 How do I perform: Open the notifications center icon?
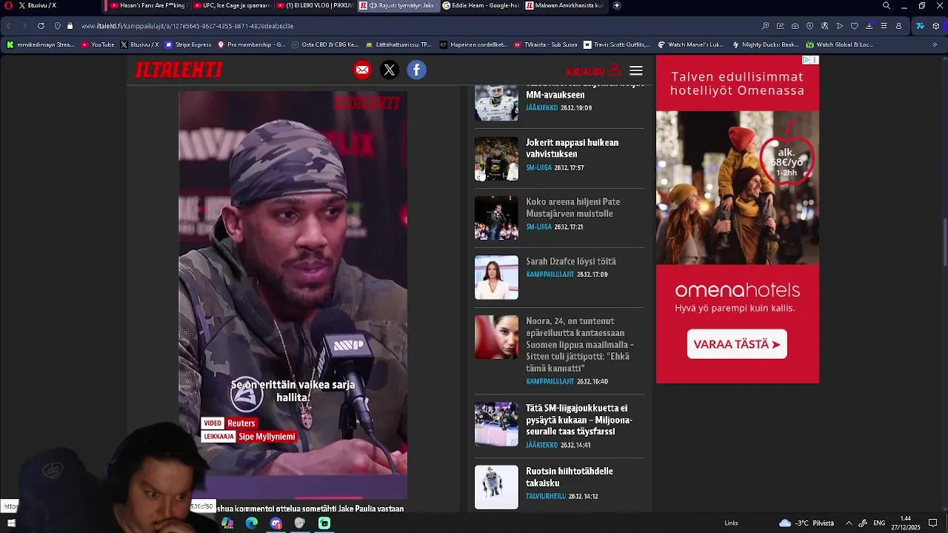click(933, 523)
